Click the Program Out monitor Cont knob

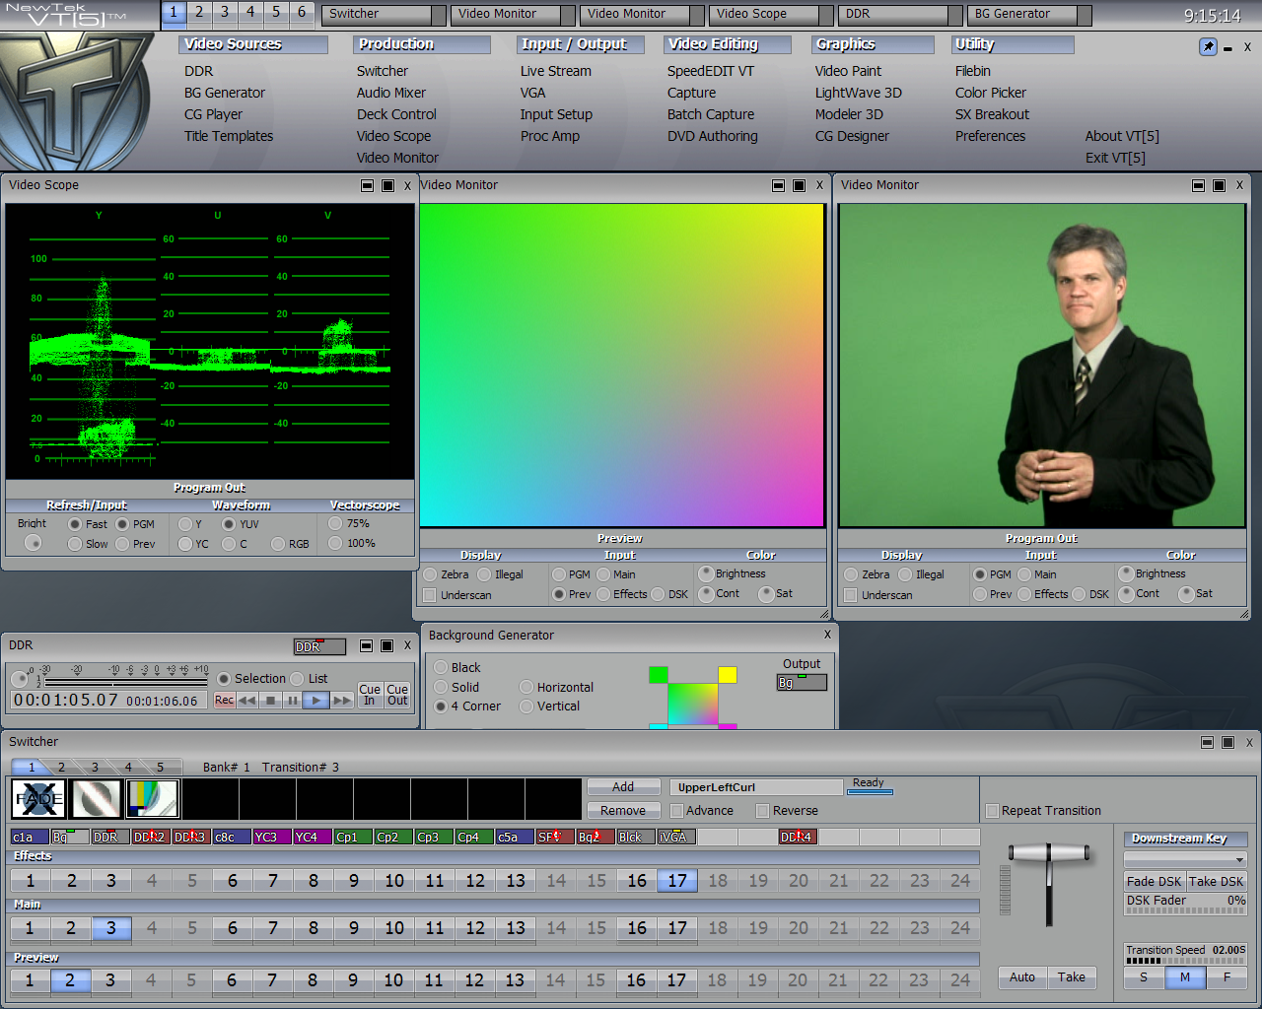[1126, 594]
